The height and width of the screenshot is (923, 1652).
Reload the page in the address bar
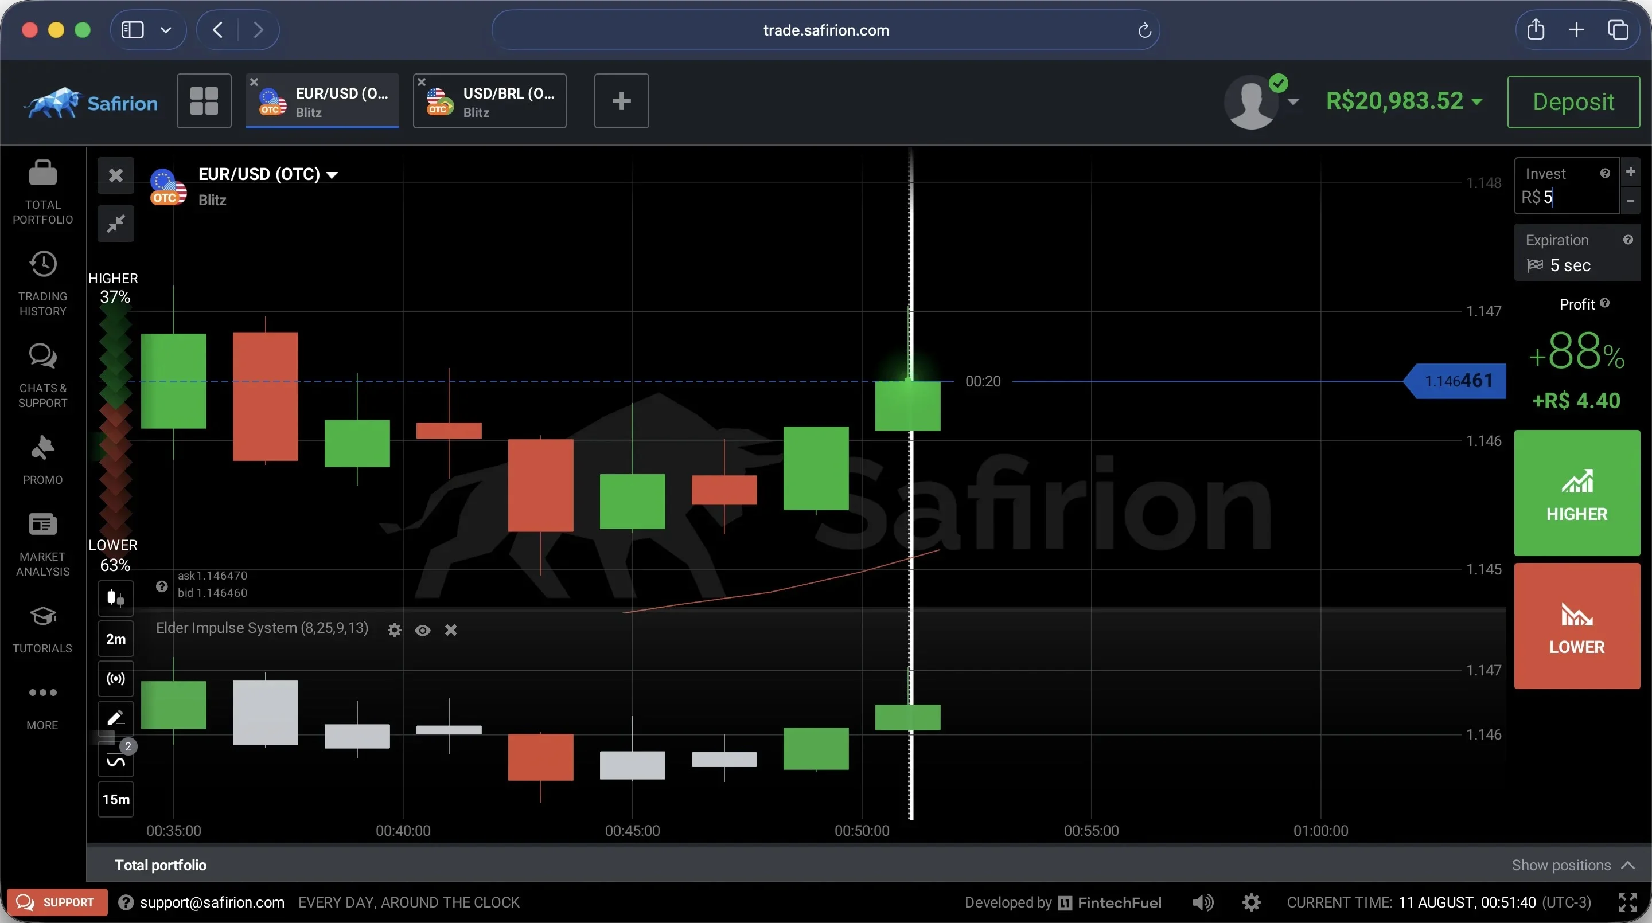(1144, 29)
